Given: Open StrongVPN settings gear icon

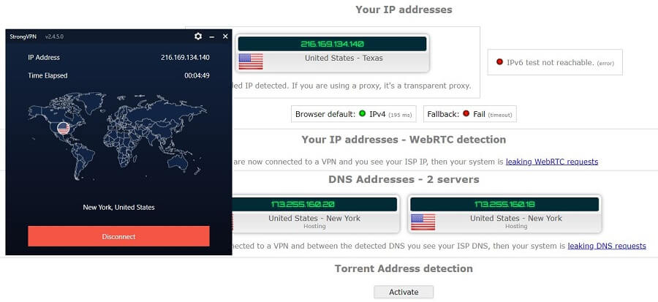Looking at the screenshot, I should pyautogui.click(x=198, y=37).
